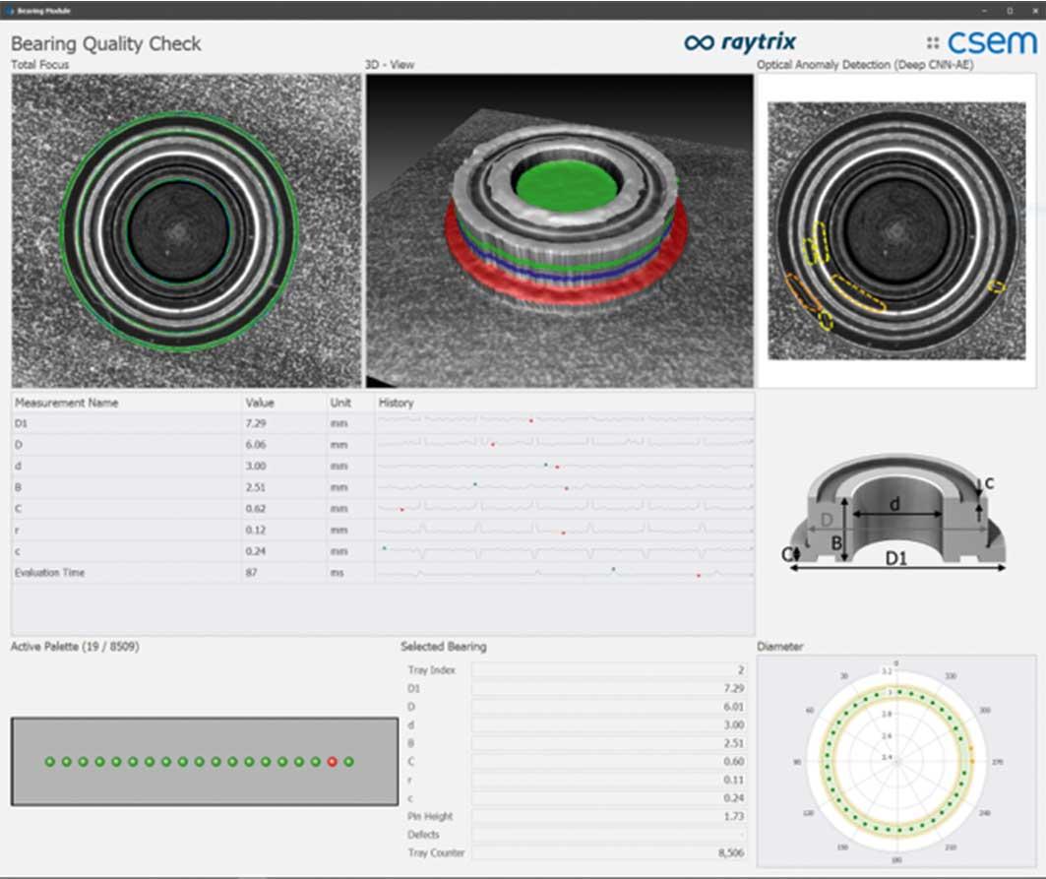Viewport: 1046px width, 879px height.
Task: Click the first green palette dot
Action: point(50,762)
